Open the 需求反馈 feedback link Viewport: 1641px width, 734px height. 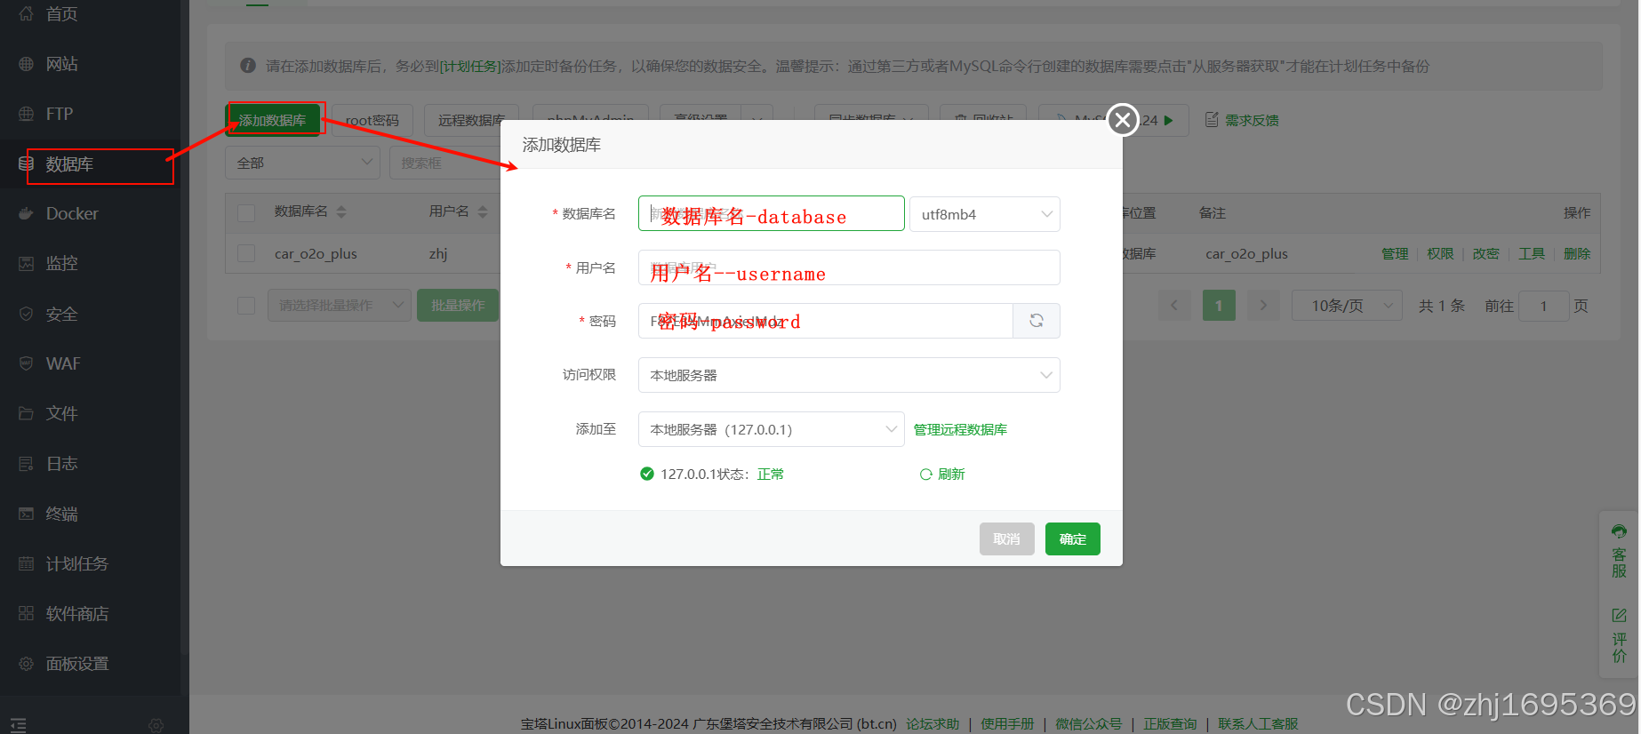pyautogui.click(x=1242, y=120)
